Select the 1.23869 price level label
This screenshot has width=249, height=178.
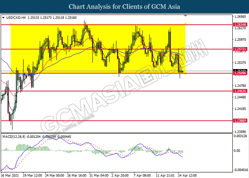[x=240, y=121]
